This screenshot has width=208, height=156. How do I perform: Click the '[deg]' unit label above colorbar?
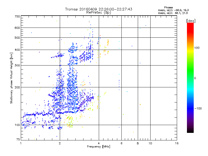point(191,21)
